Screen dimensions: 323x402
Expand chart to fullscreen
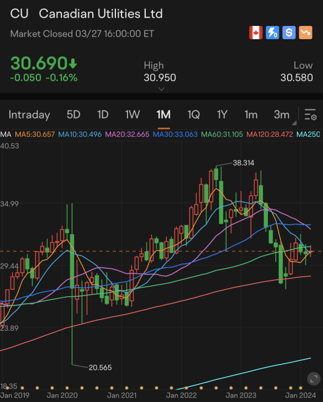pyautogui.click(x=314, y=379)
